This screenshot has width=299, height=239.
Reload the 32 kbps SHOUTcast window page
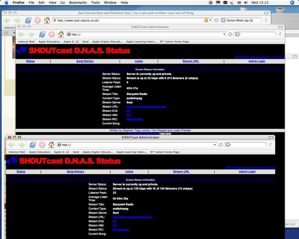[x=42, y=34]
